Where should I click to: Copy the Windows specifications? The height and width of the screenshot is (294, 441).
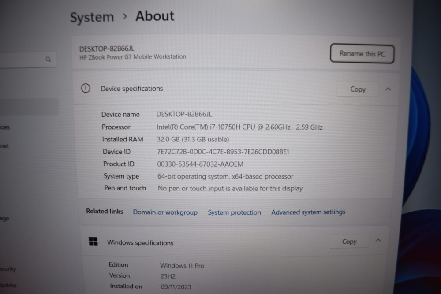coord(349,242)
